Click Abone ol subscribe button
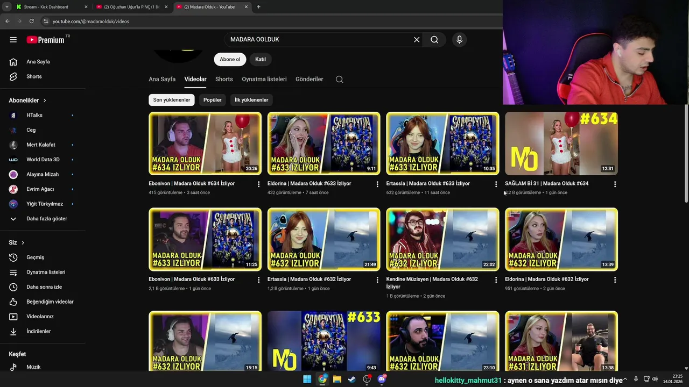The width and height of the screenshot is (689, 387). pos(230,59)
